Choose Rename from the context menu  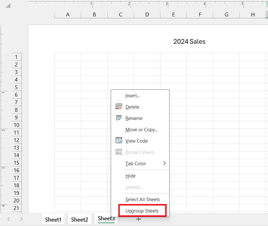(x=140, y=118)
